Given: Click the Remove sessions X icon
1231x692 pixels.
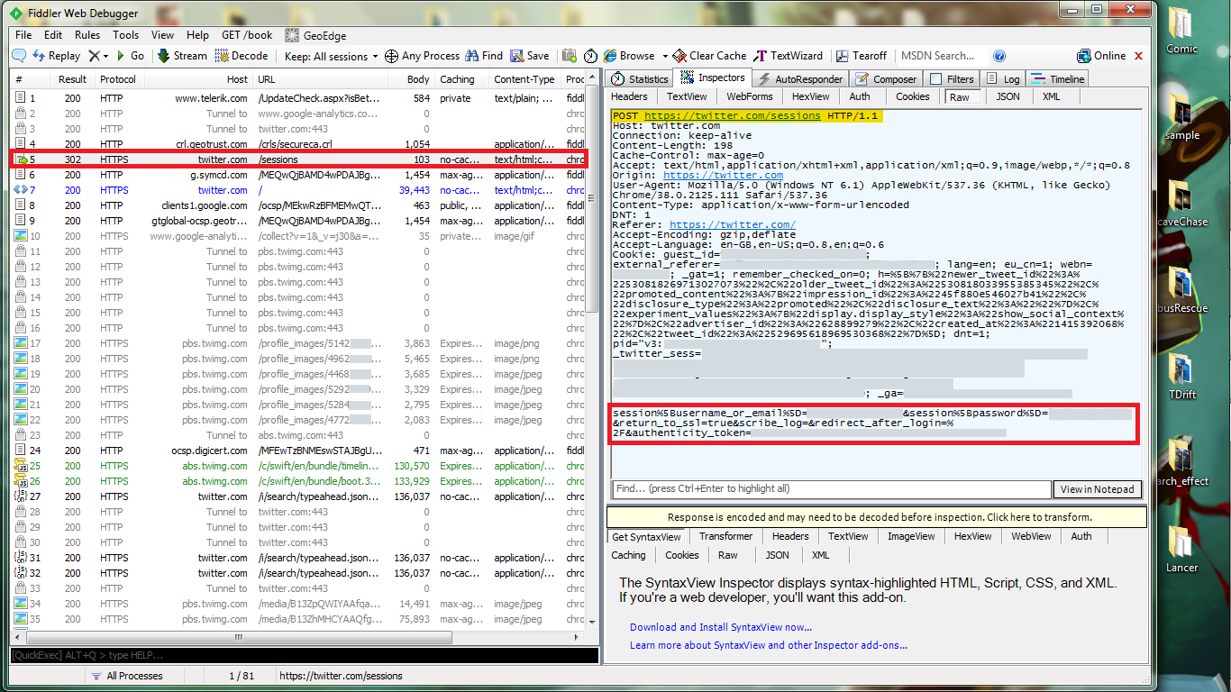Looking at the screenshot, I should tap(94, 56).
